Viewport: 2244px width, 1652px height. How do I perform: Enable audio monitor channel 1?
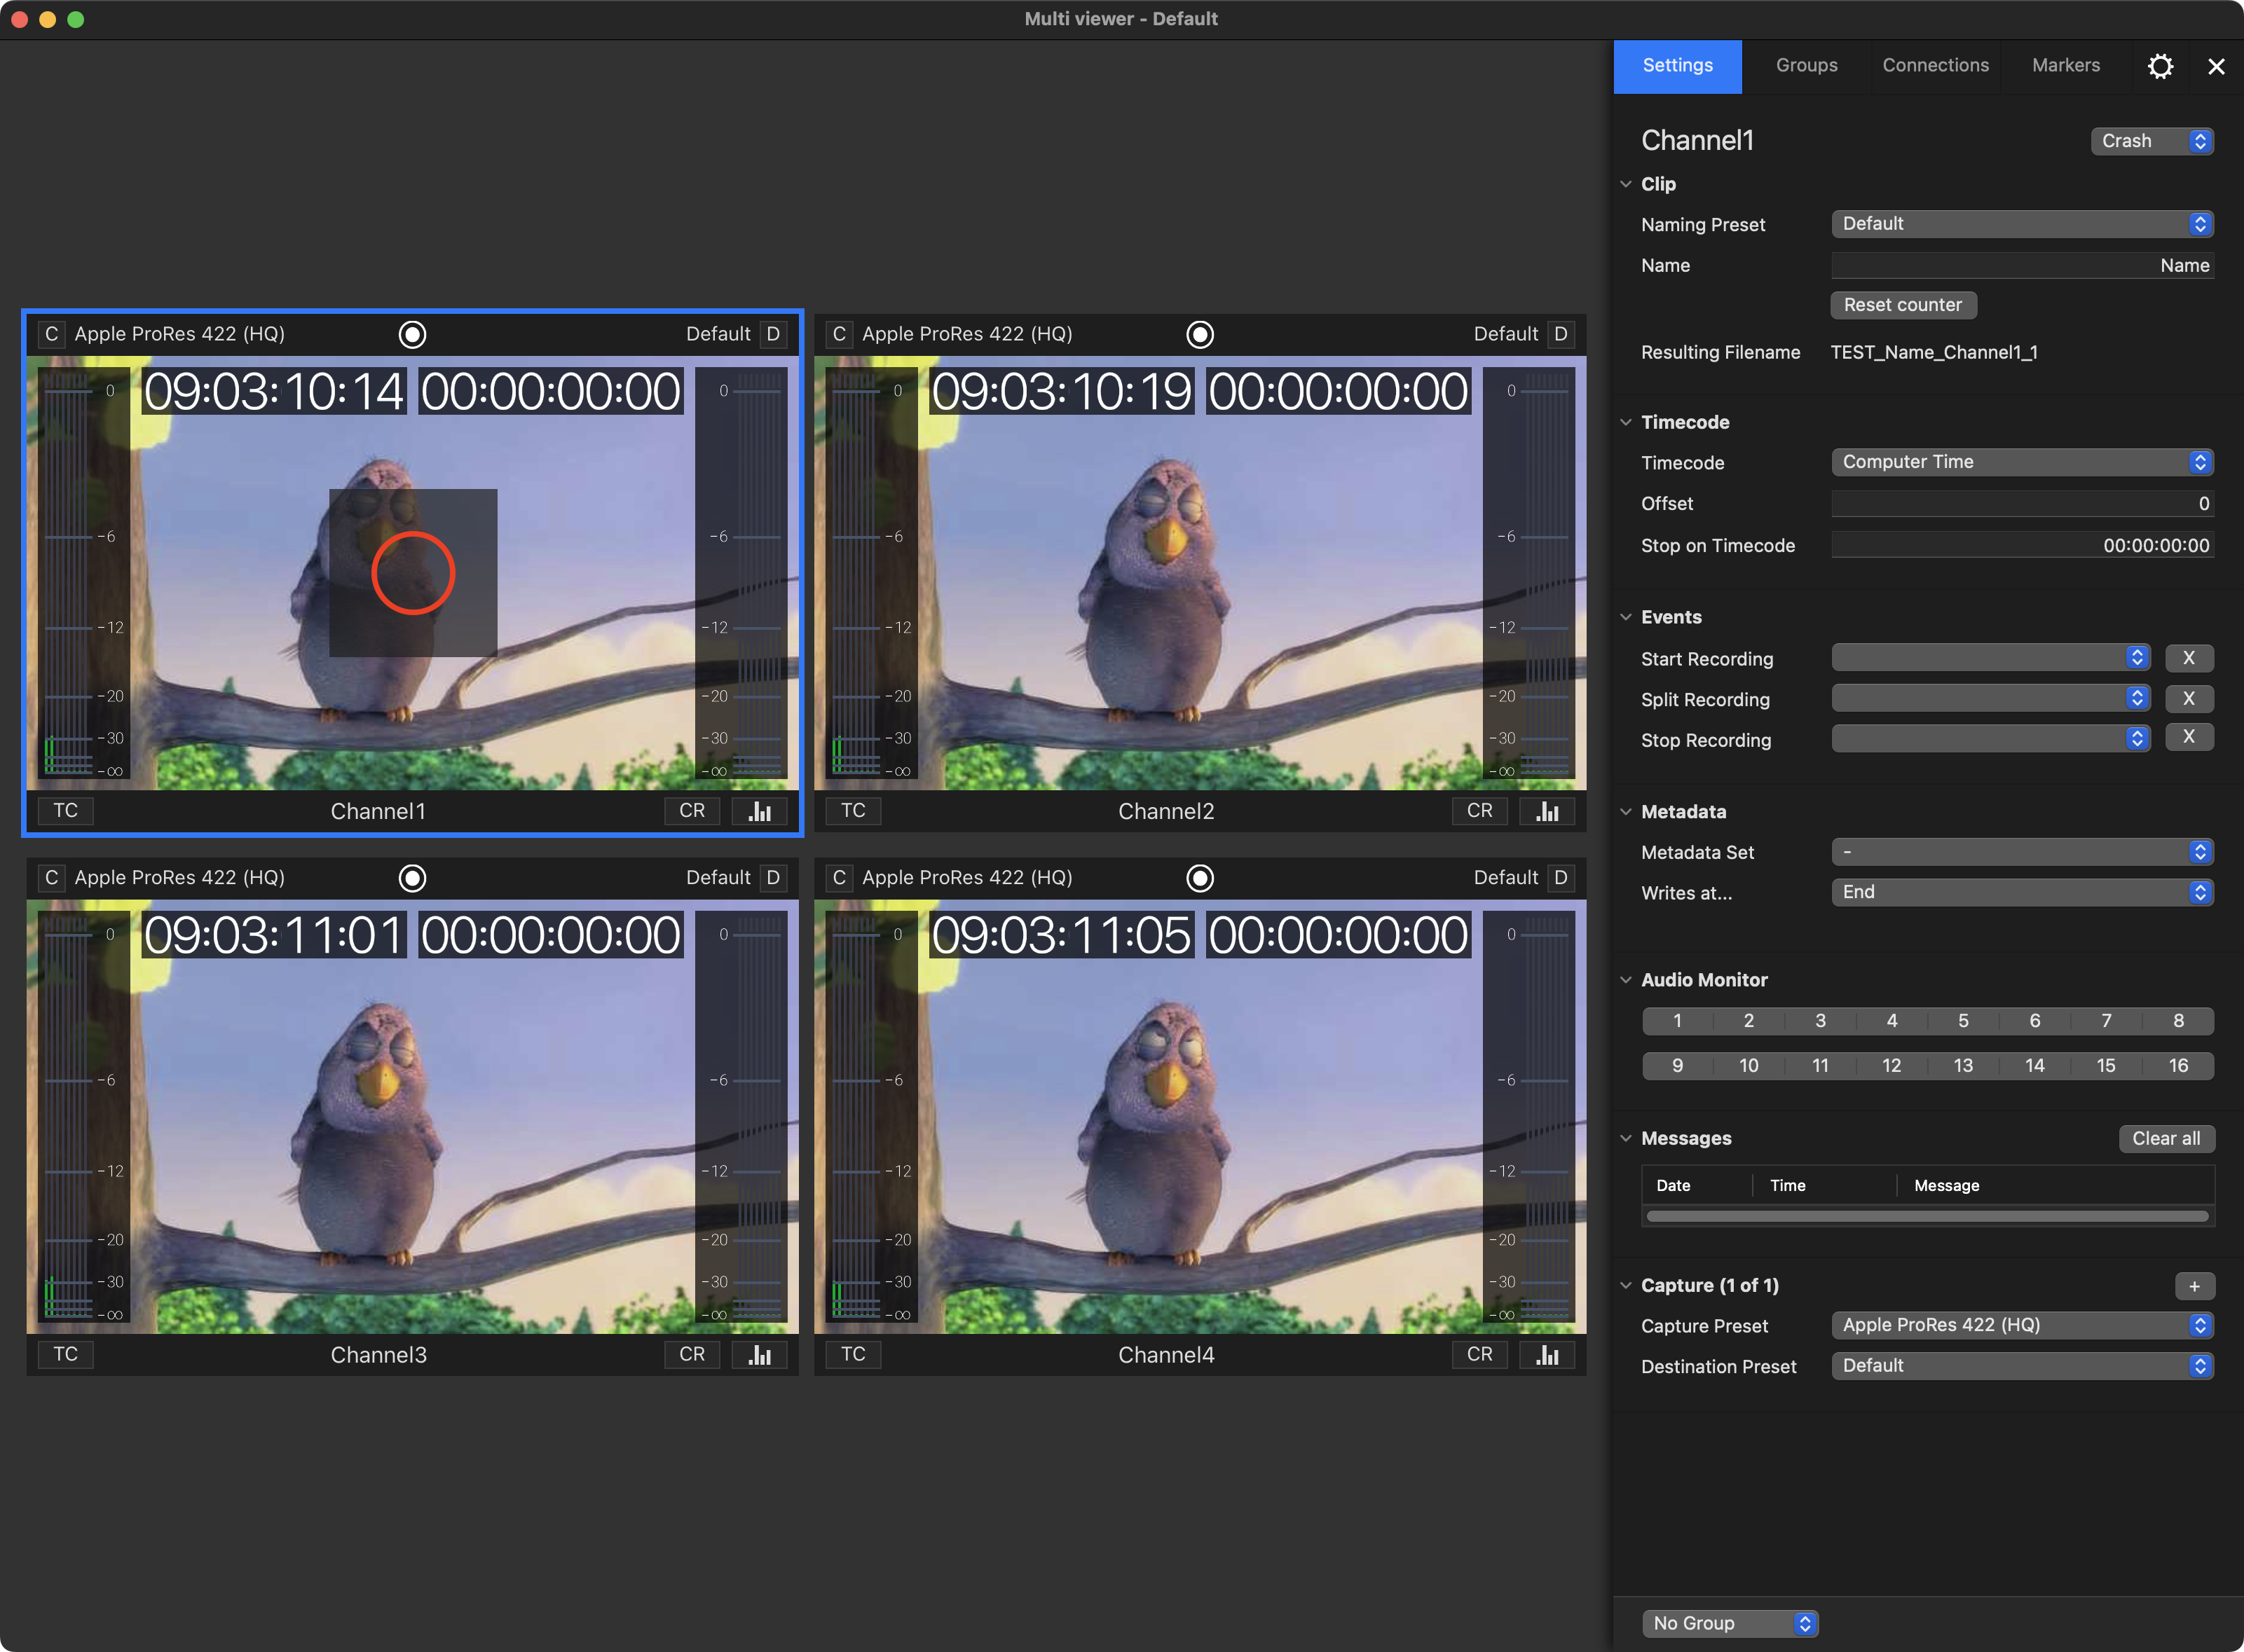coord(1678,1021)
